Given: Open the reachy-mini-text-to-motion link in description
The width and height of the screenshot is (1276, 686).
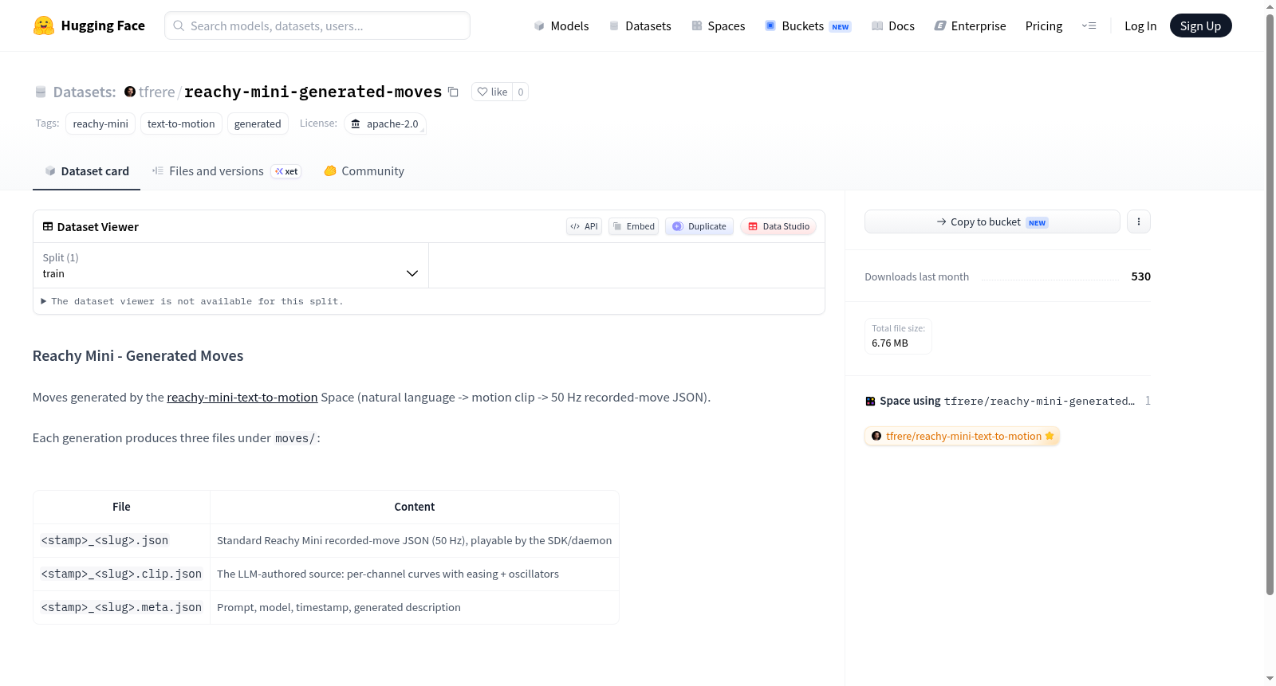Looking at the screenshot, I should 242,397.
